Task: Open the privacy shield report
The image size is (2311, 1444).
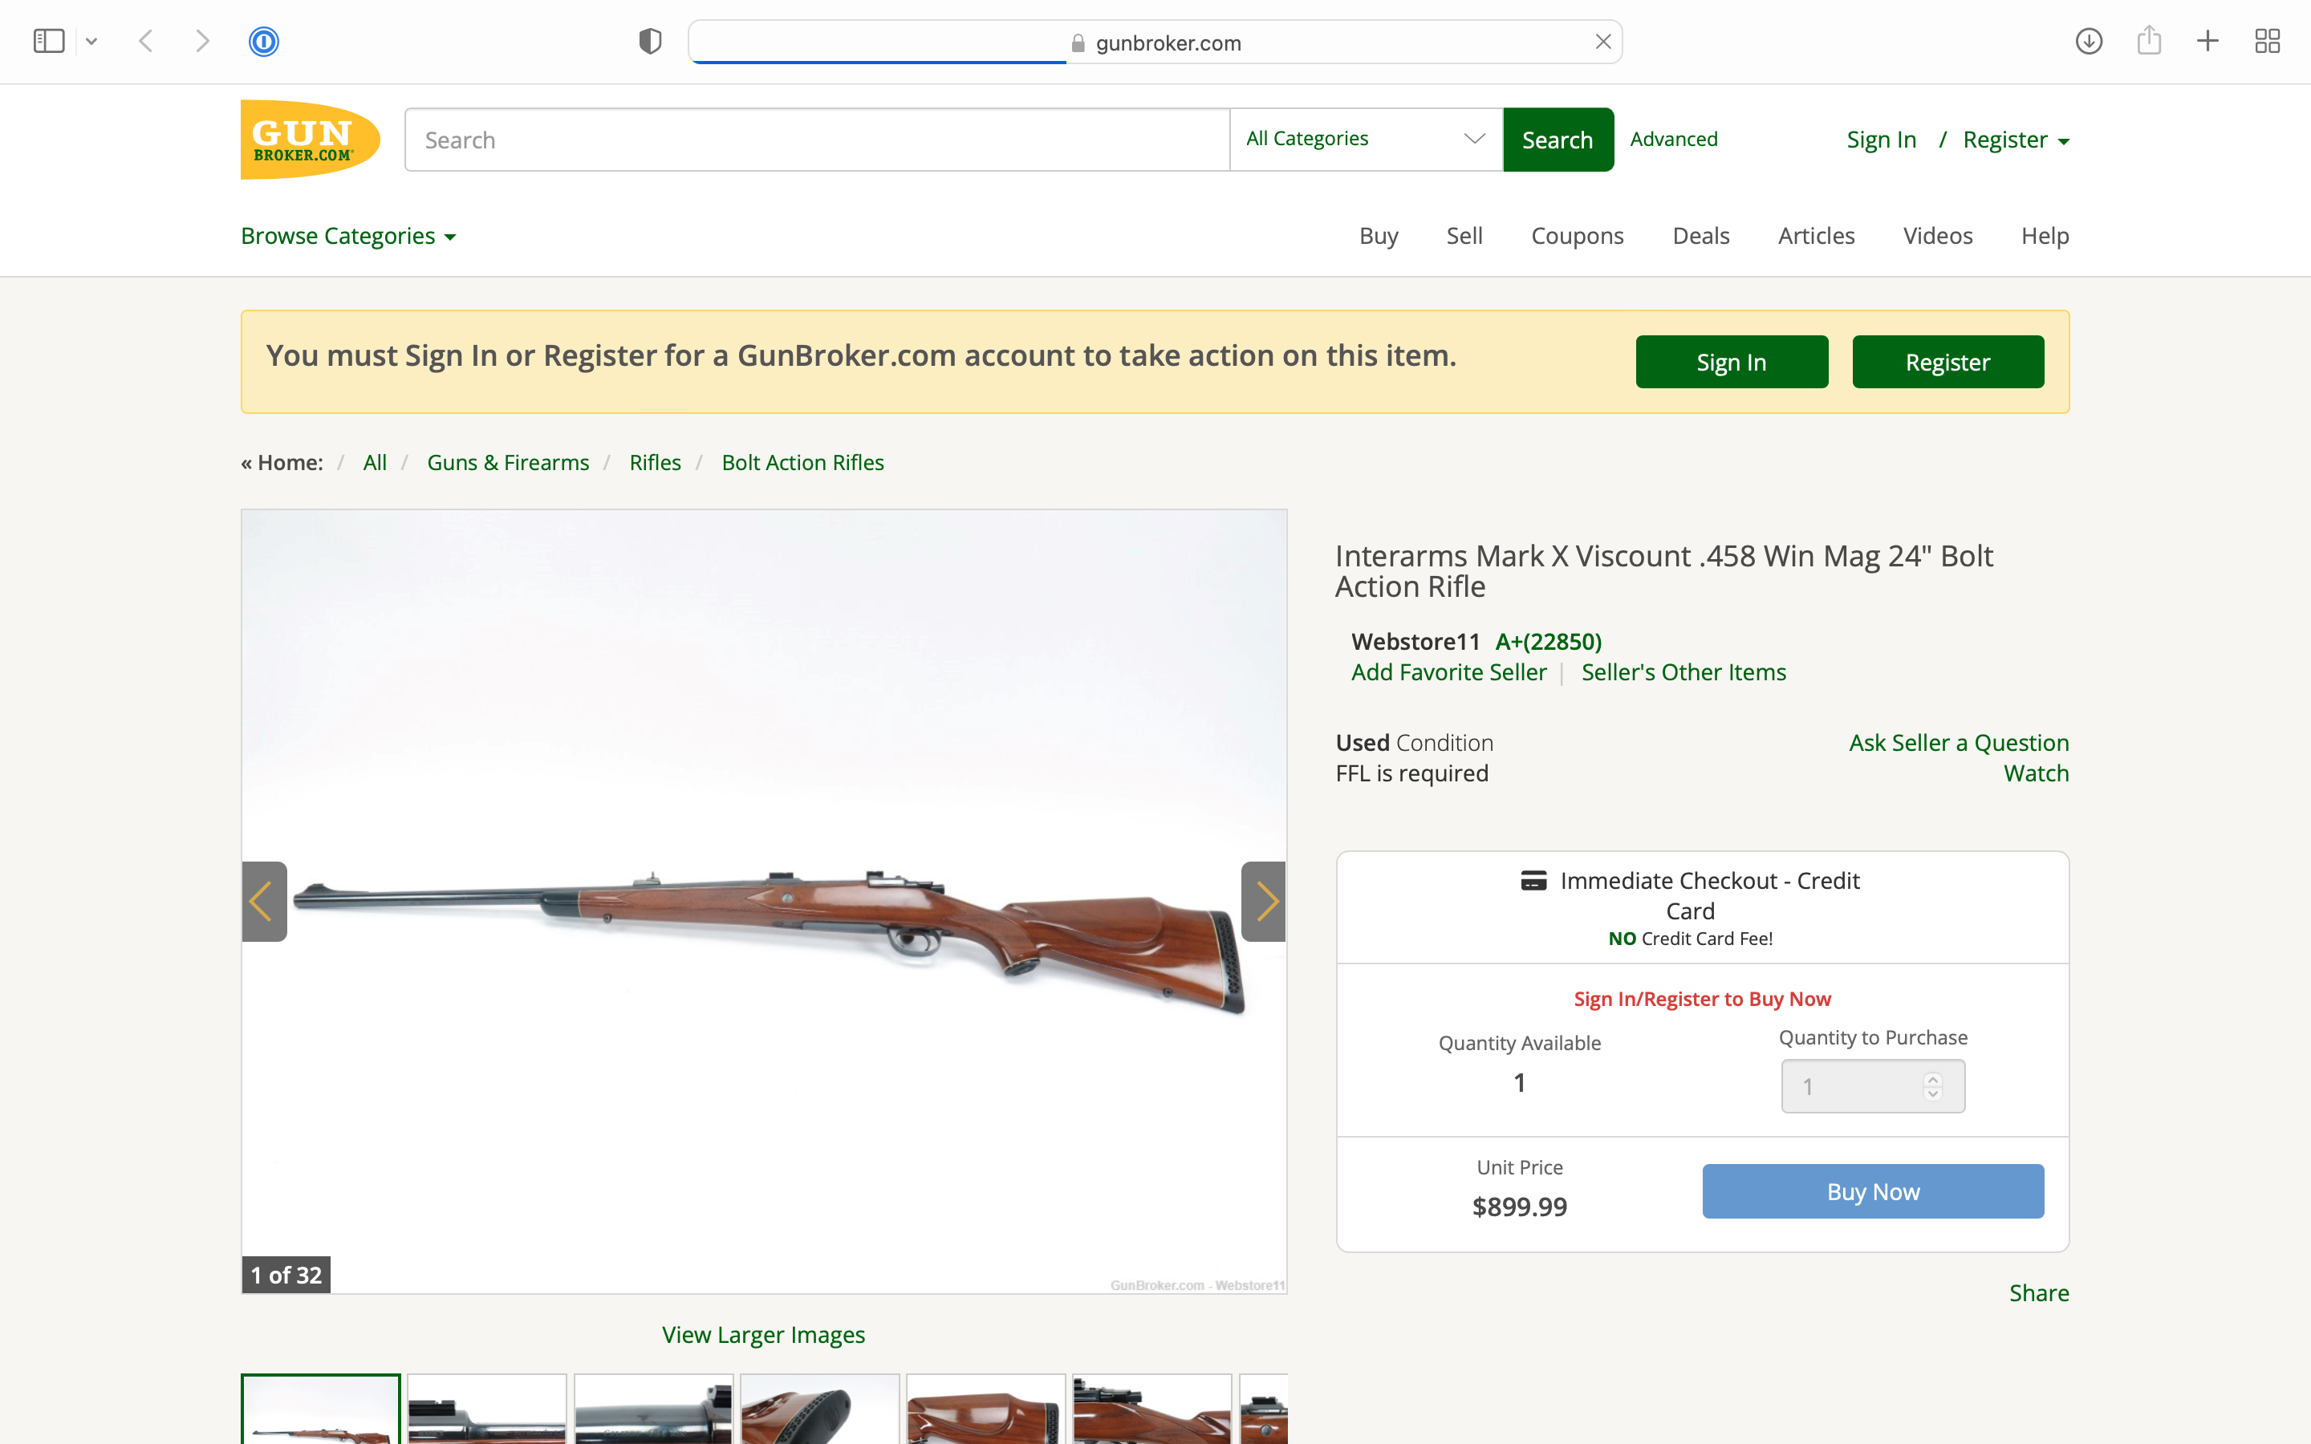Action: pyautogui.click(x=650, y=41)
